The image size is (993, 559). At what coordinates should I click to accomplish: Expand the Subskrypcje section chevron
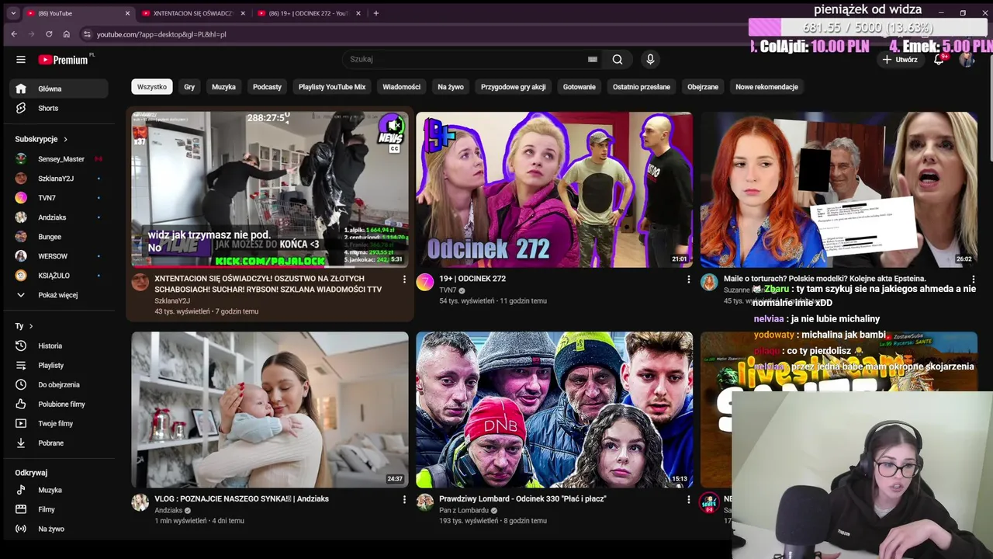[x=65, y=139]
